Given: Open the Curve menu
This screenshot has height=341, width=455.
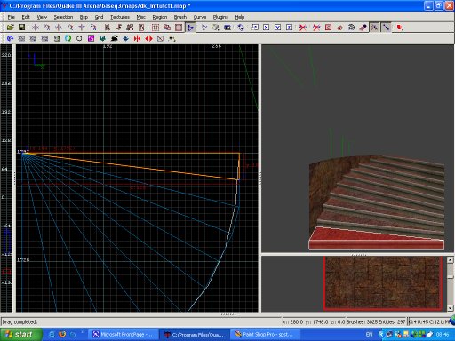Looking at the screenshot, I should pyautogui.click(x=200, y=17).
